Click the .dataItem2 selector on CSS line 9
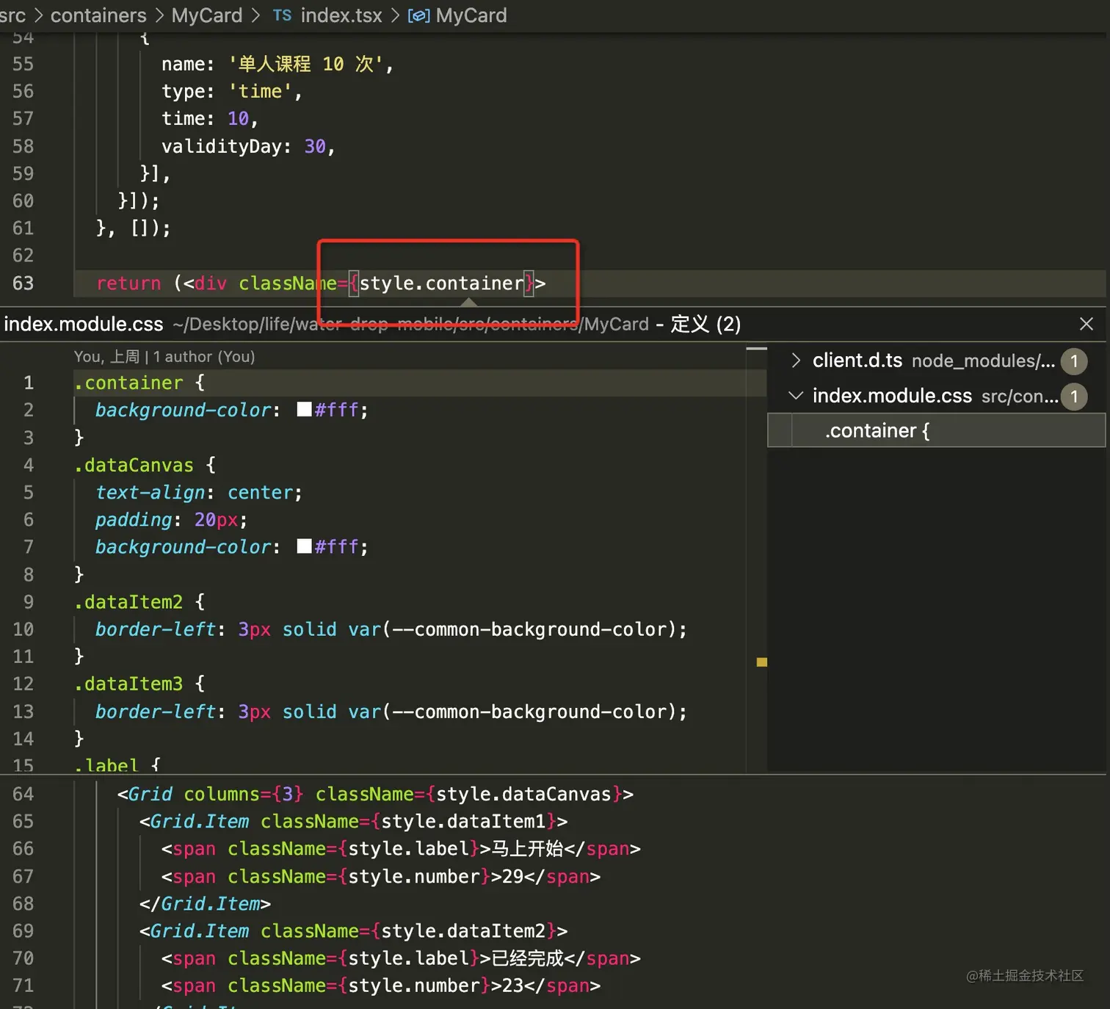Screen dimensions: 1110x1009 [128, 602]
